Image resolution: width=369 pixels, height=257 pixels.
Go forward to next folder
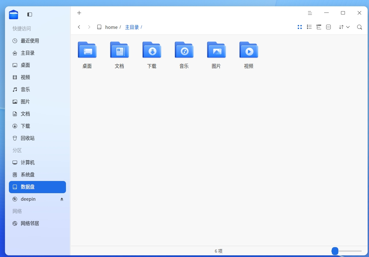coord(89,27)
